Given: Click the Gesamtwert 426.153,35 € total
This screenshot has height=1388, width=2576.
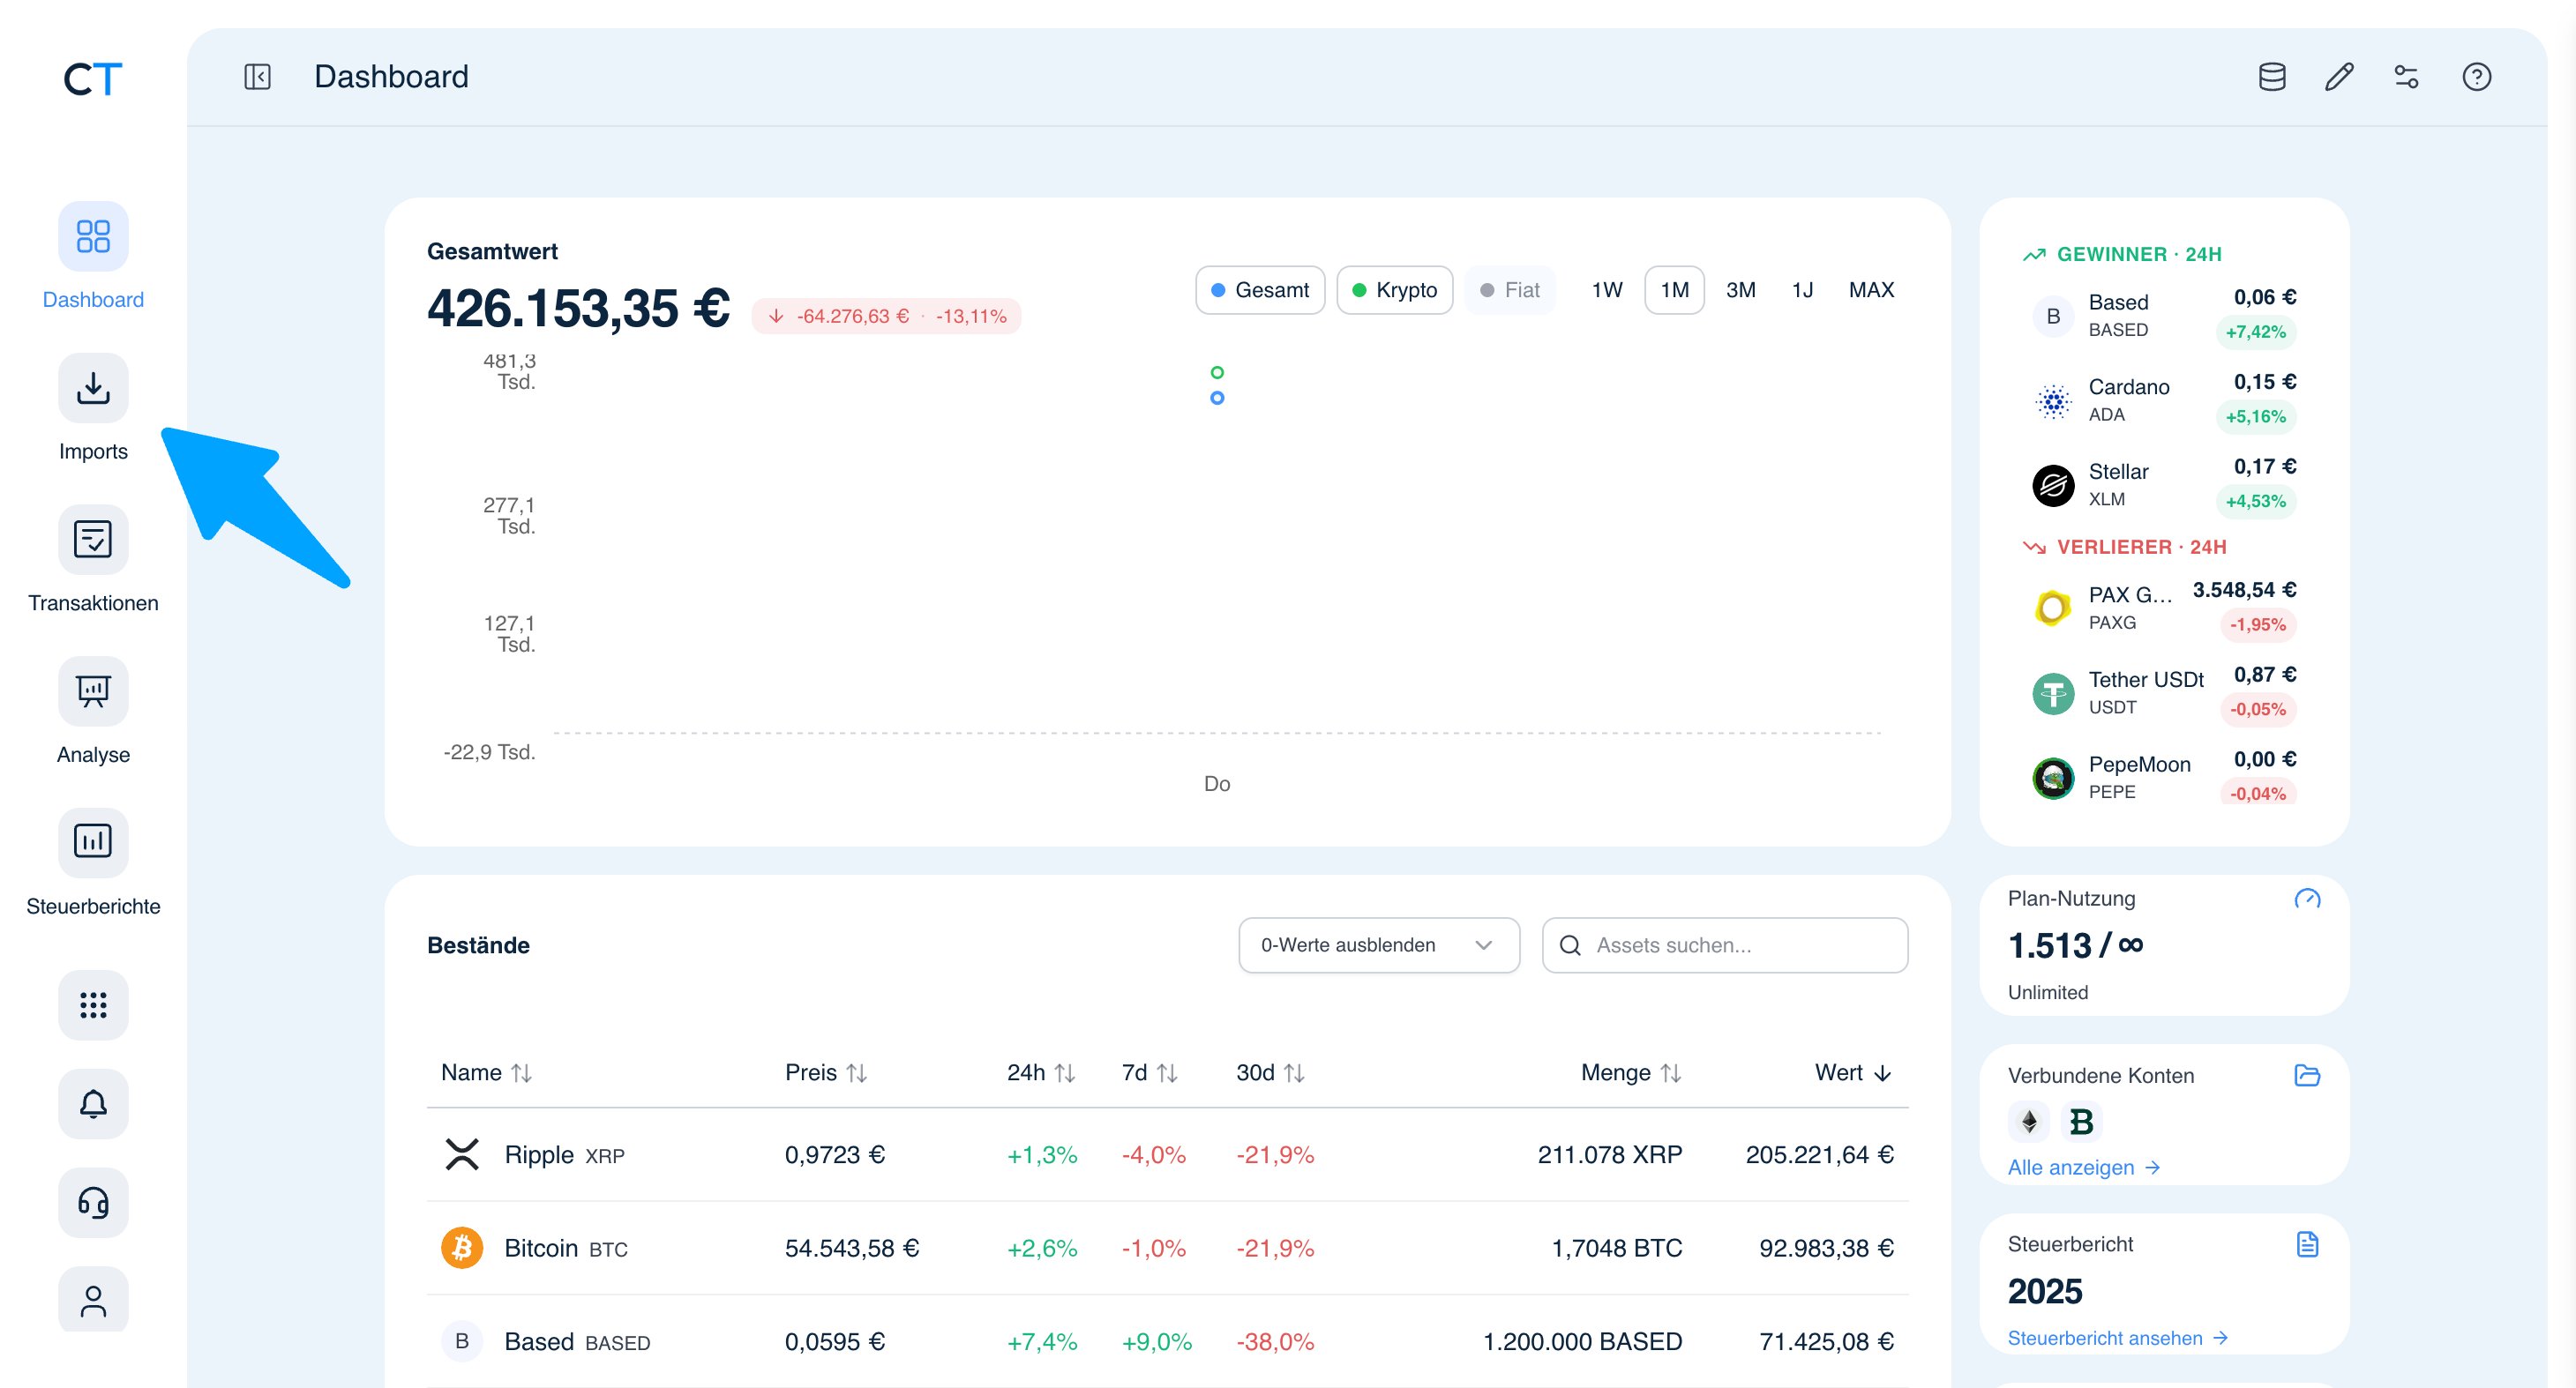Looking at the screenshot, I should 578,308.
